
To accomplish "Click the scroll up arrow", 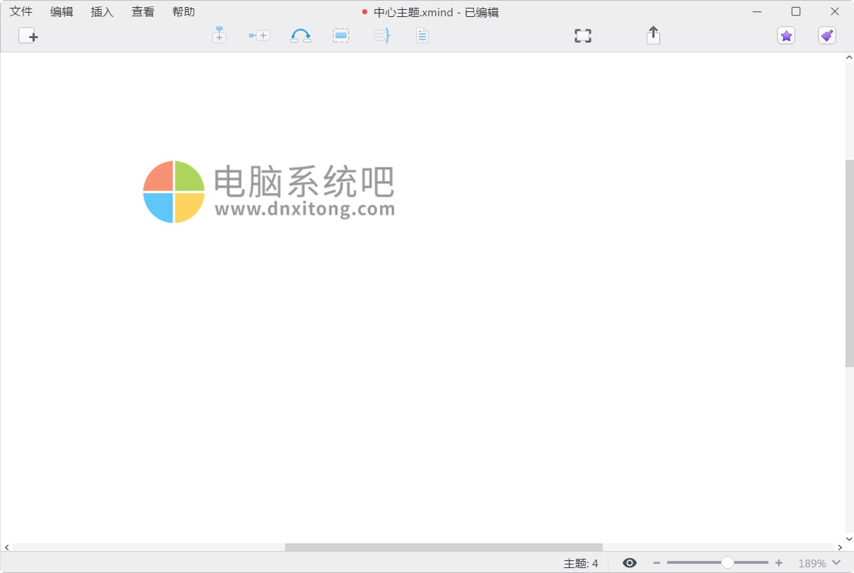I will [x=850, y=58].
